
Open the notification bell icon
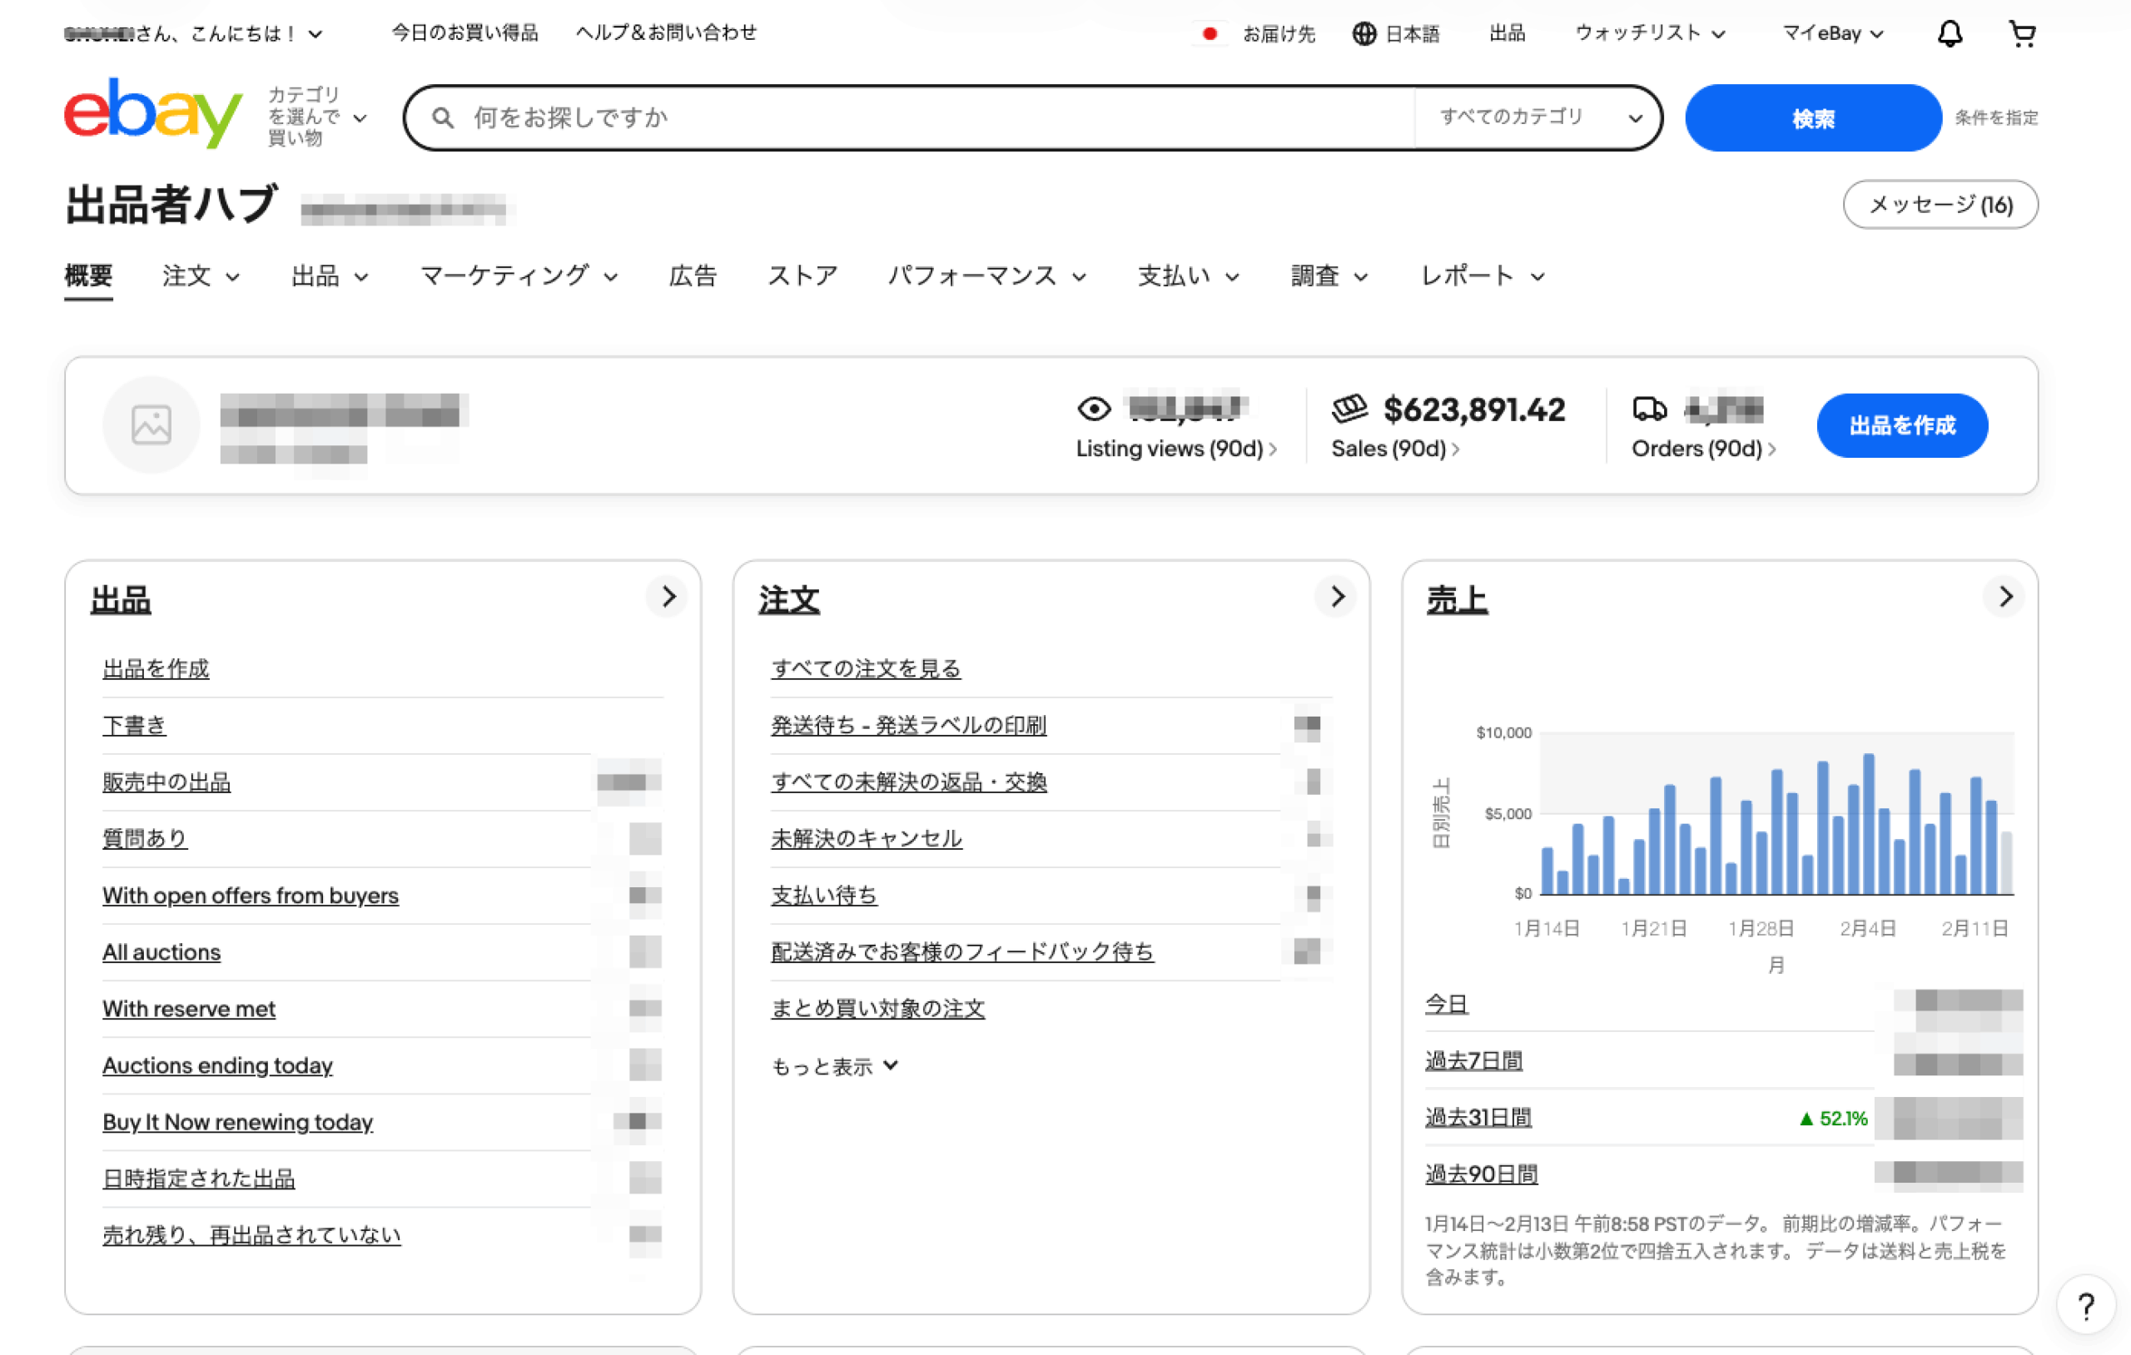coord(1950,32)
